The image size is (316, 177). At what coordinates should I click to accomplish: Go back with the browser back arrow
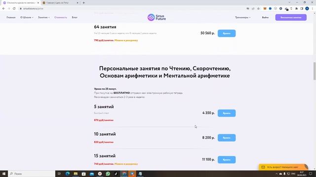3,9
